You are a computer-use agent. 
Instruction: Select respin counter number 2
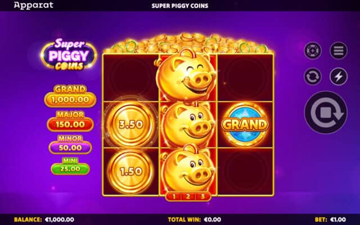(x=188, y=196)
